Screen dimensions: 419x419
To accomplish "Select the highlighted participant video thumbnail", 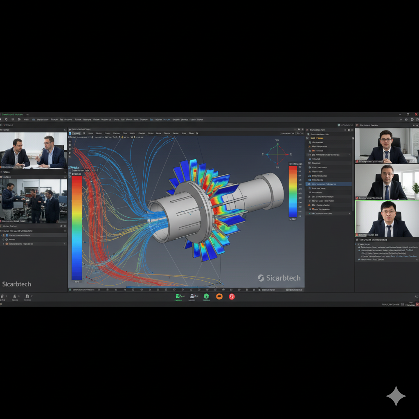I will click(386, 218).
